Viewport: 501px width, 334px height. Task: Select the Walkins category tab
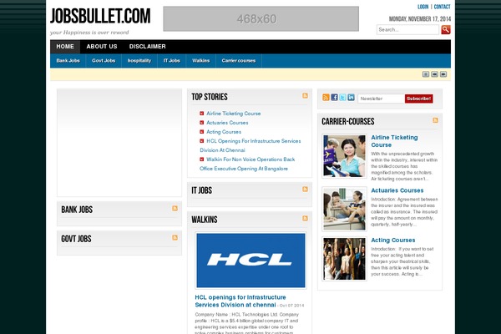pos(201,61)
